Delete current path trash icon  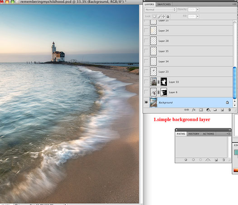click(x=223, y=160)
